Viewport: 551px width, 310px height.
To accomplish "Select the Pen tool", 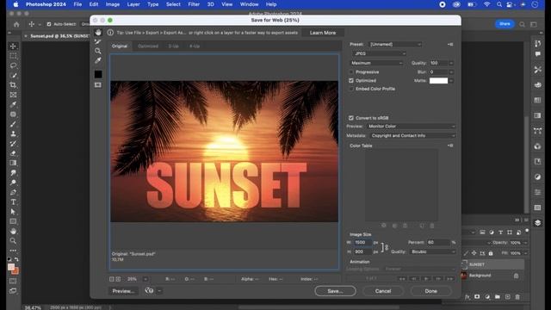I will [x=13, y=192].
